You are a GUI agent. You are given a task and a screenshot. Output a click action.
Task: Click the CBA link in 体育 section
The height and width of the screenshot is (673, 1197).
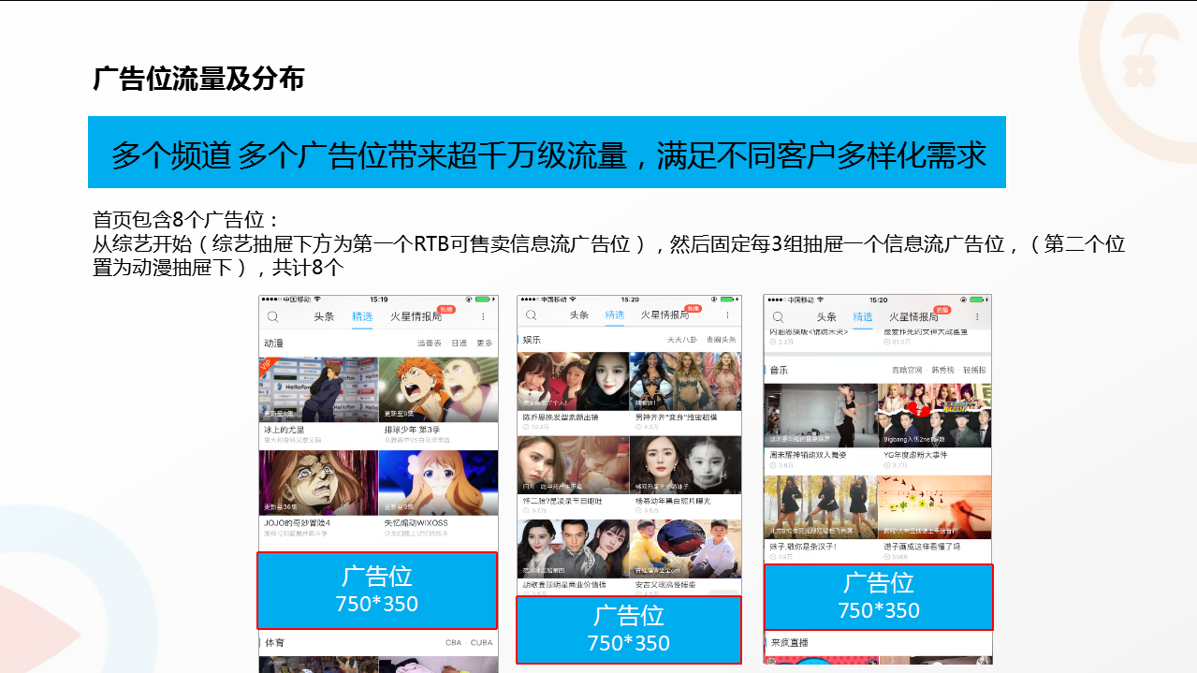(453, 643)
